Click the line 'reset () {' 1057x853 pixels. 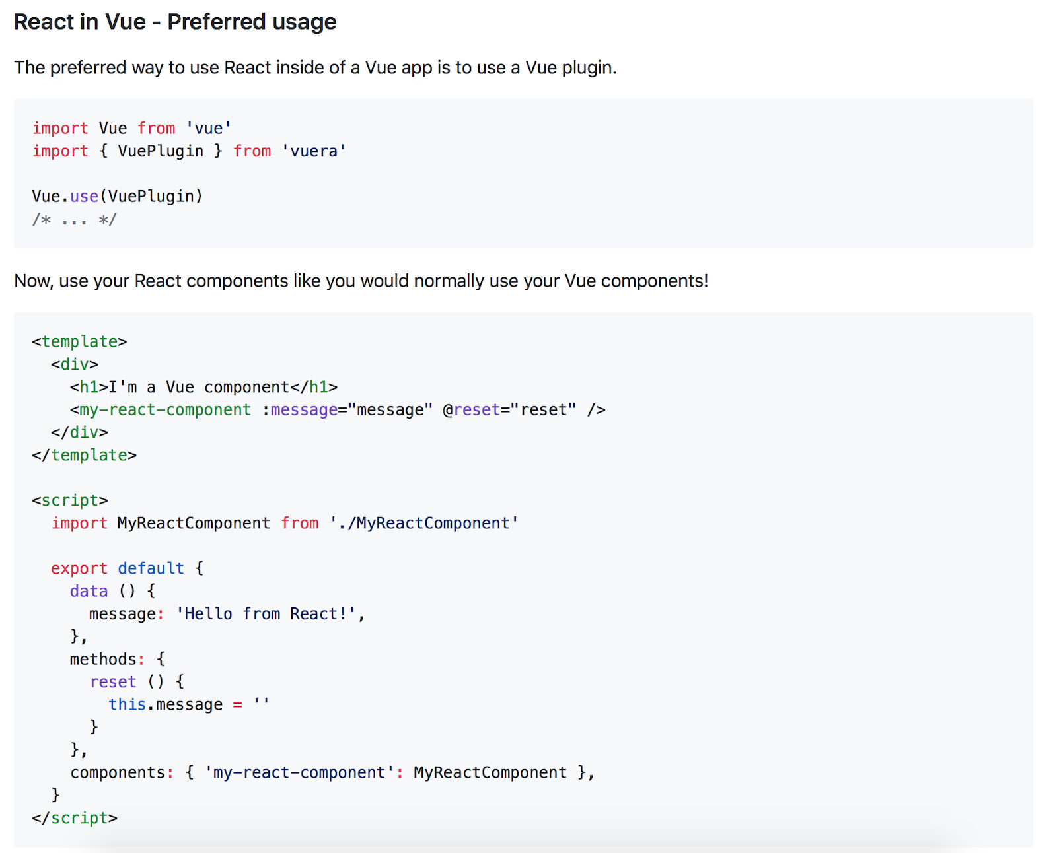(x=137, y=681)
